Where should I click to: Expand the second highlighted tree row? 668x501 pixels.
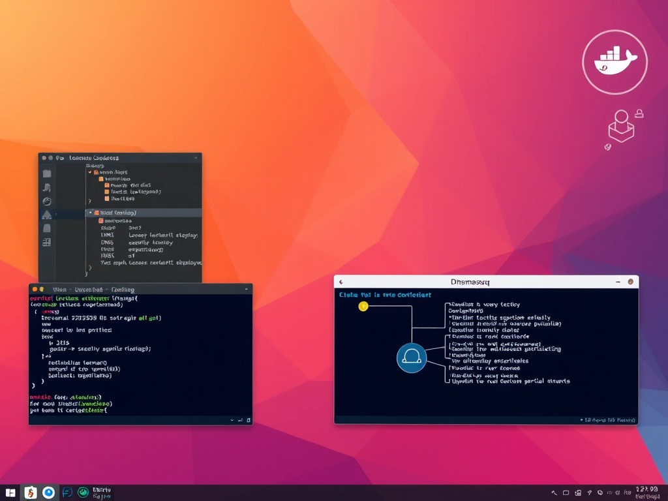pos(90,213)
